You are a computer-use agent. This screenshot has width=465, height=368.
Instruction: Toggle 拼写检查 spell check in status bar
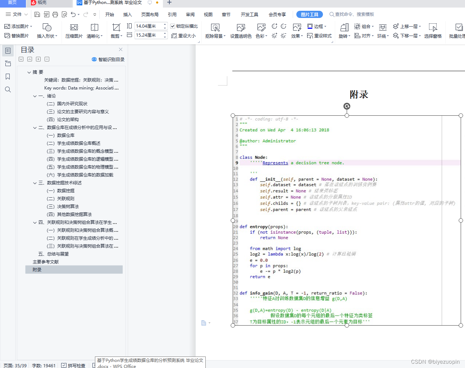[73, 365]
